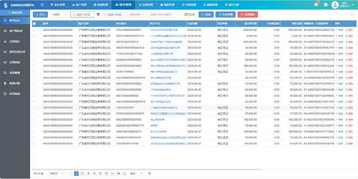Open the rows-per-page dropdown at bottom
The height and width of the screenshot is (179, 358).
(x=56, y=173)
